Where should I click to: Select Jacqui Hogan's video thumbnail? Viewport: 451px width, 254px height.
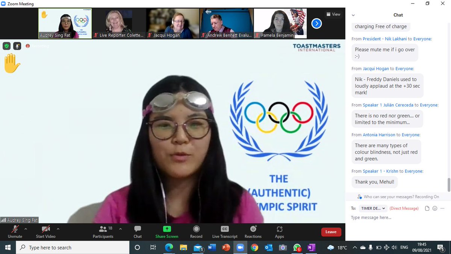(173, 24)
